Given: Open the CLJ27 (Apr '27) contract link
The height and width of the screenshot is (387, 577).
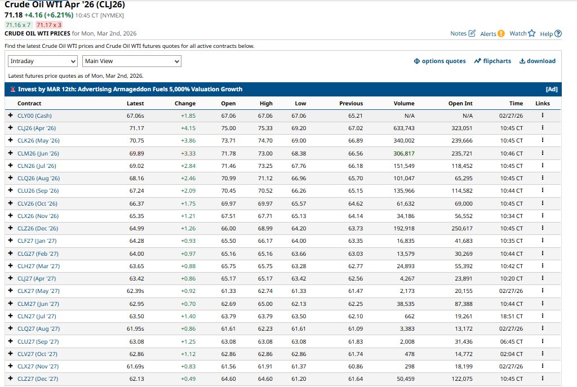Looking at the screenshot, I should (37, 279).
